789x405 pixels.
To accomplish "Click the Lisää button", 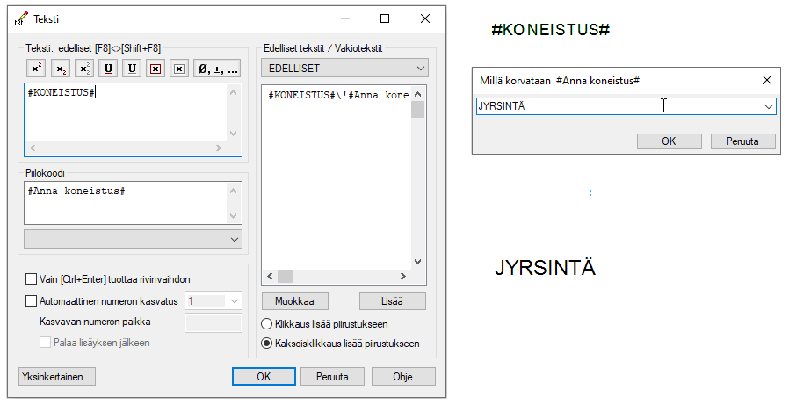I will click(393, 301).
